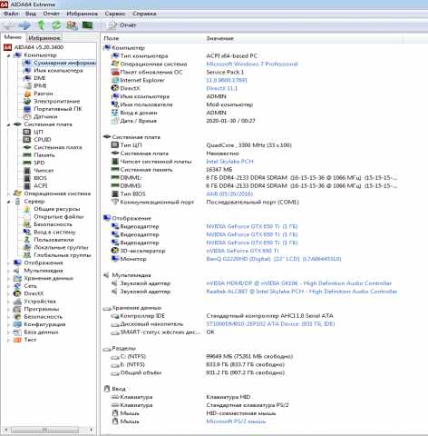Collapse the Компьютер tree node
The width and height of the screenshot is (428, 436).
tap(9, 55)
